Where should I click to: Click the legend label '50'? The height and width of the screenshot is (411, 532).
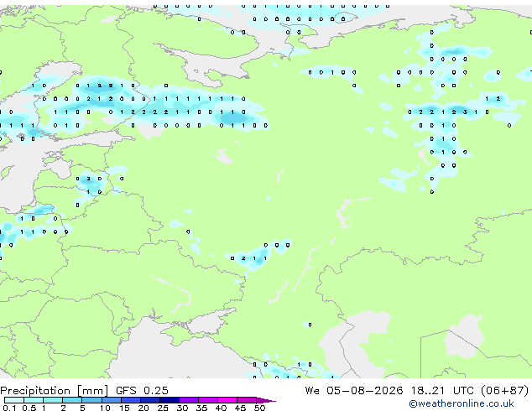click(260, 408)
